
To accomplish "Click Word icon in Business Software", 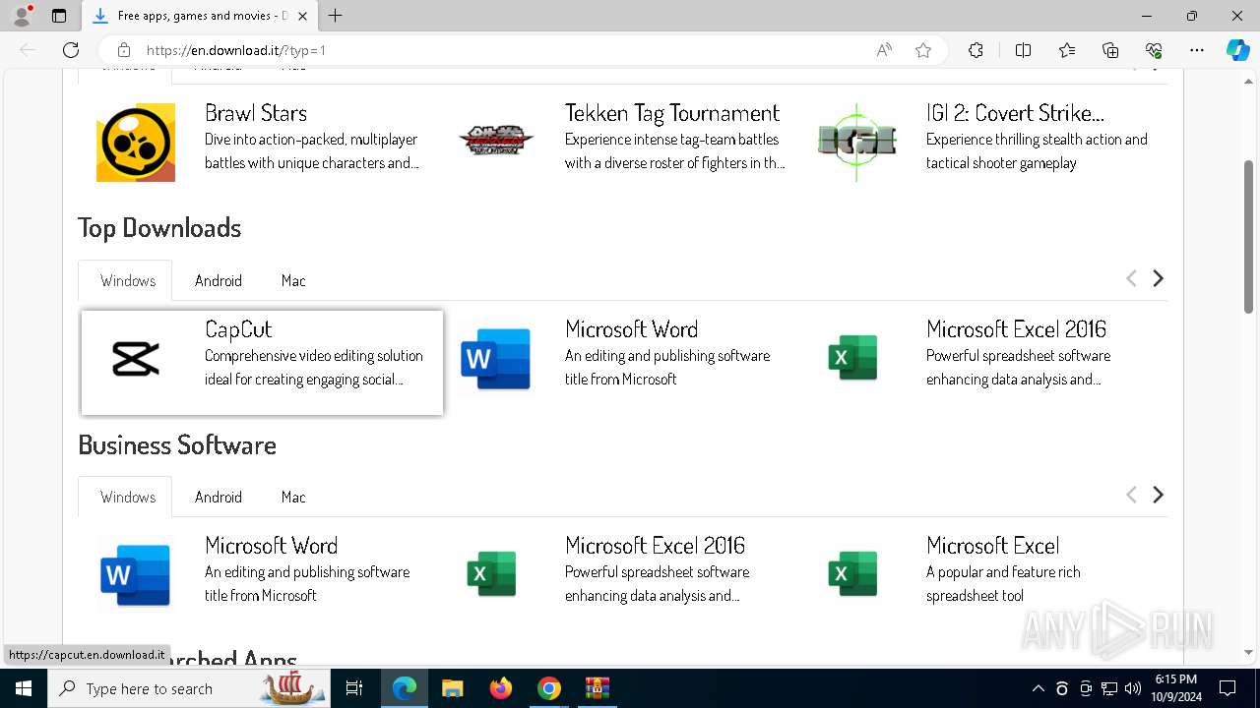I will coord(136,575).
